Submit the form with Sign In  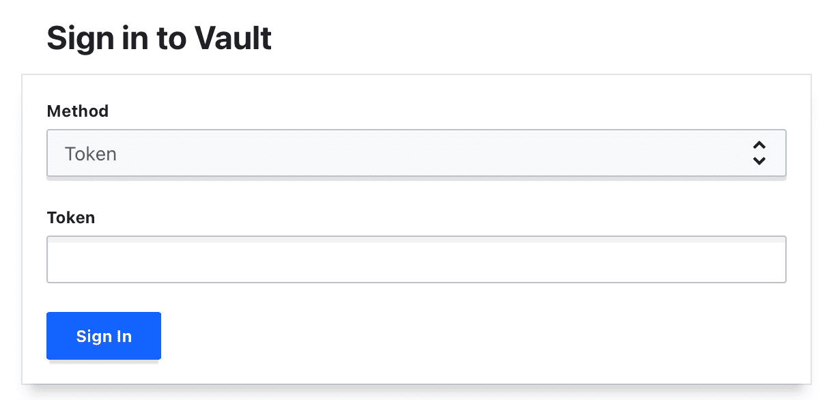pos(103,335)
